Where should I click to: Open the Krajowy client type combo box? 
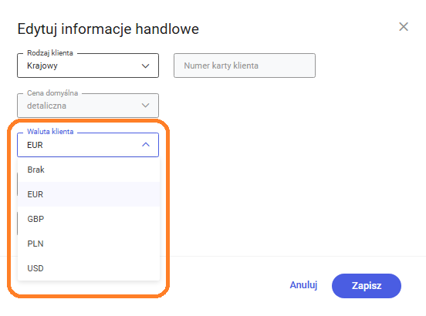[x=88, y=66]
